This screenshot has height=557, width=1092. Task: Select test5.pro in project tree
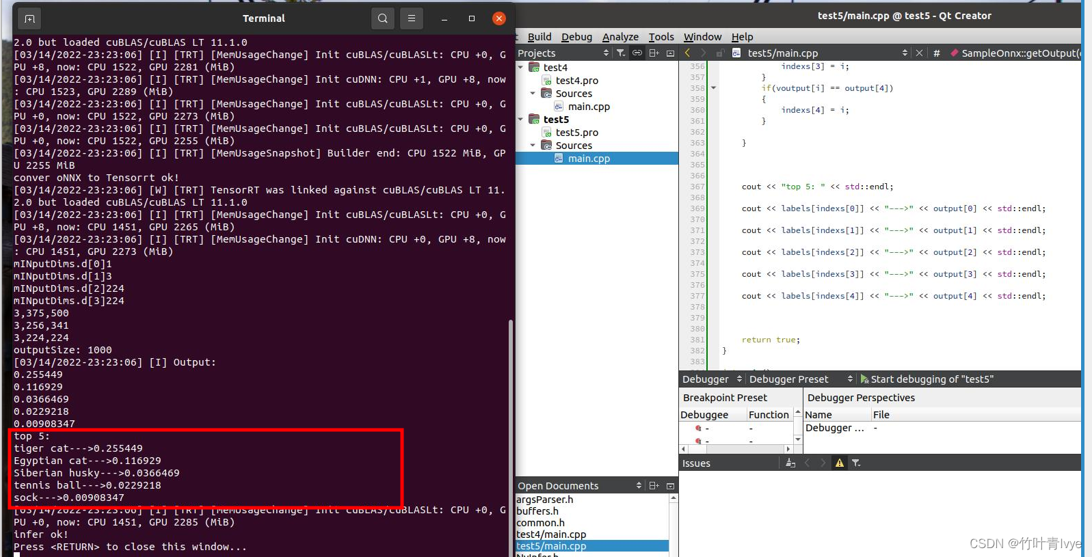coord(576,132)
